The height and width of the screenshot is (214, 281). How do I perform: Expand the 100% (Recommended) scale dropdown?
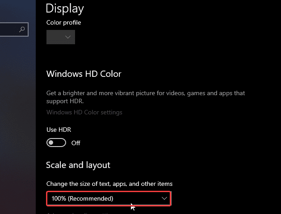[109, 198]
